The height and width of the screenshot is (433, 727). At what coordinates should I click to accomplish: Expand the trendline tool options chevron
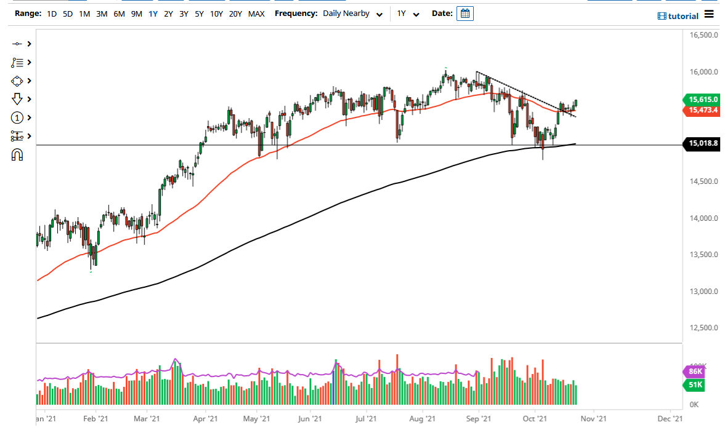click(28, 43)
